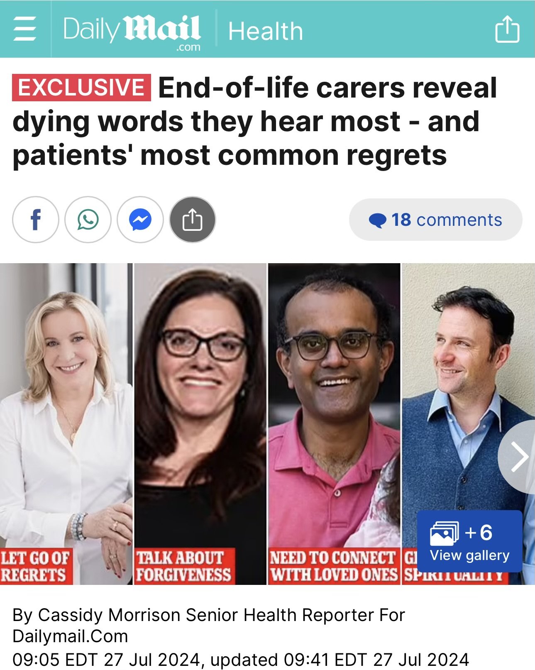Image resolution: width=535 pixels, height=670 pixels.
Task: Tap the Let Go Of Regrets woman photo
Action: (x=66, y=424)
